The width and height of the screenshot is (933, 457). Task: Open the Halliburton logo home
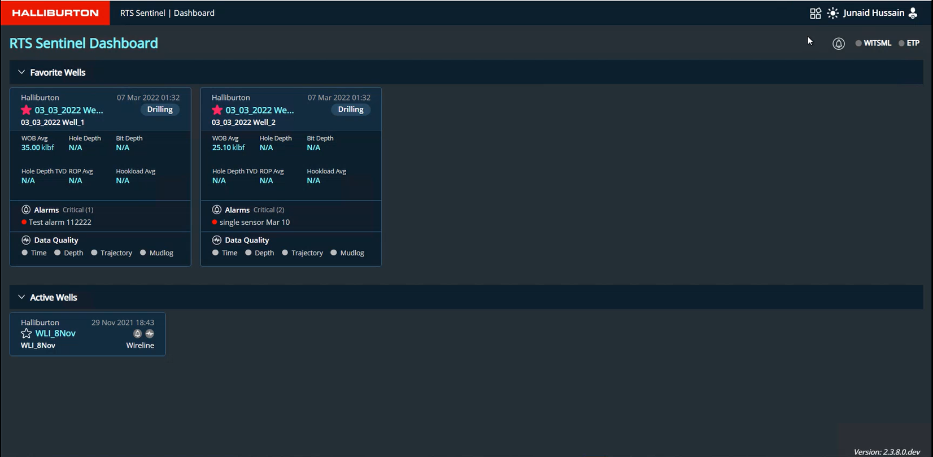tap(55, 12)
